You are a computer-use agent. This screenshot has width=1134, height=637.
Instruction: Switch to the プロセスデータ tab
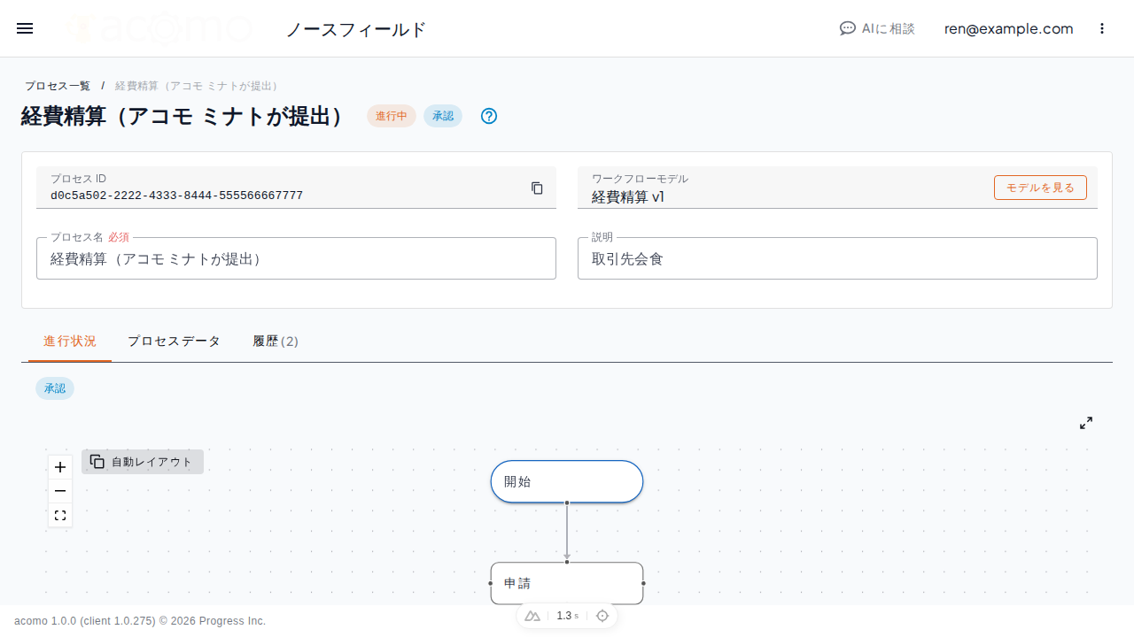tap(174, 342)
